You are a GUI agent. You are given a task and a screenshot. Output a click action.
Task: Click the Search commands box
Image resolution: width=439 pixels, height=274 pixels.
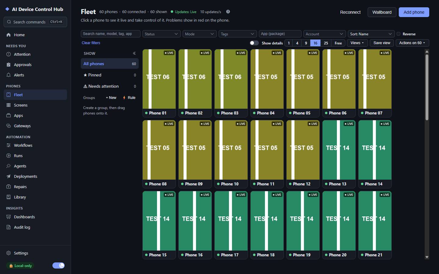tap(35, 22)
